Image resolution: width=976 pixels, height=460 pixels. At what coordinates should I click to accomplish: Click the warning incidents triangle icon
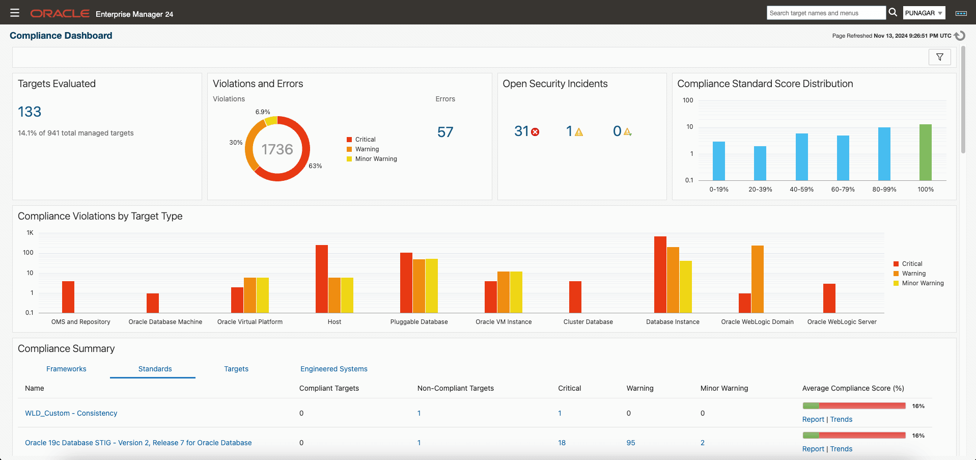pos(579,132)
